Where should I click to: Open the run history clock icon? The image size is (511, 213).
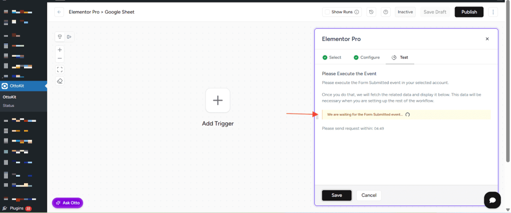pyautogui.click(x=371, y=12)
